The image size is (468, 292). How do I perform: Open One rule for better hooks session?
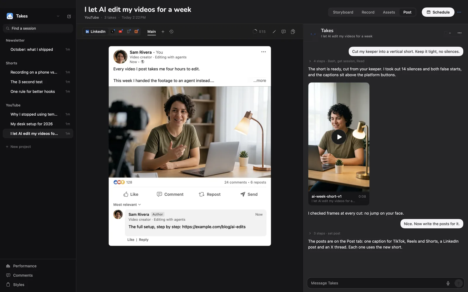pyautogui.click(x=38, y=91)
